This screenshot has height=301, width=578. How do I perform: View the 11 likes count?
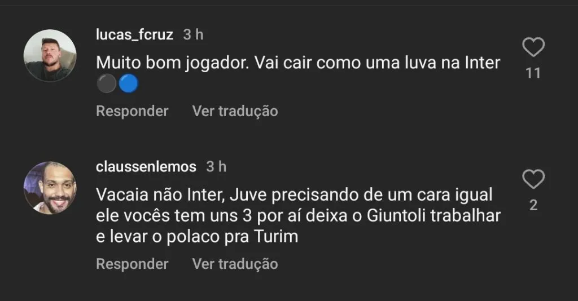[533, 73]
